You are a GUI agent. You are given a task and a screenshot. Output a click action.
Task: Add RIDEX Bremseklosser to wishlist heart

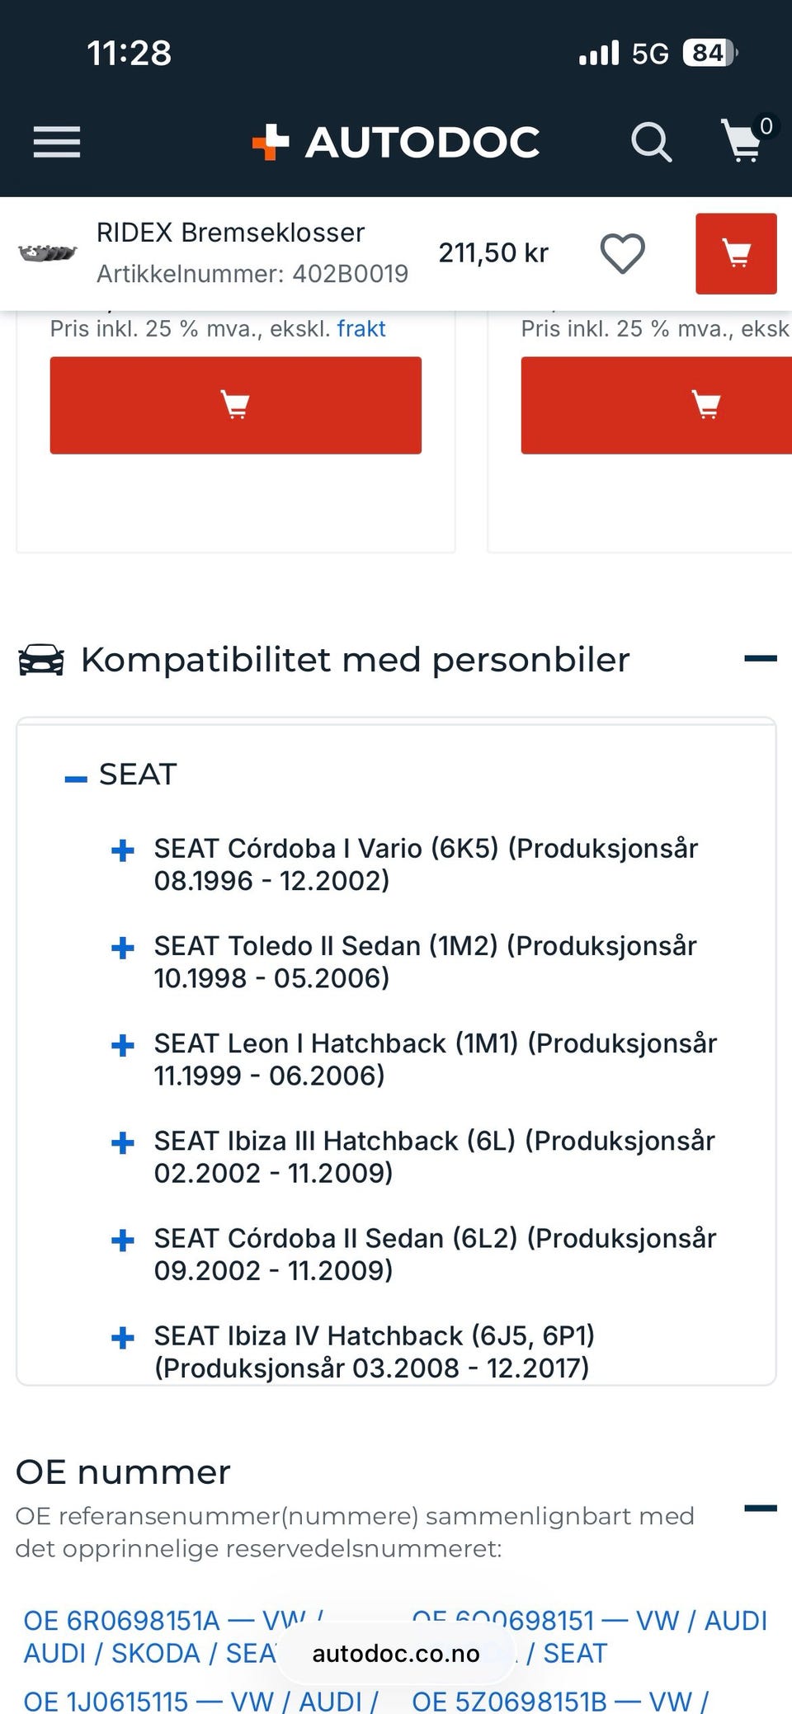click(622, 253)
